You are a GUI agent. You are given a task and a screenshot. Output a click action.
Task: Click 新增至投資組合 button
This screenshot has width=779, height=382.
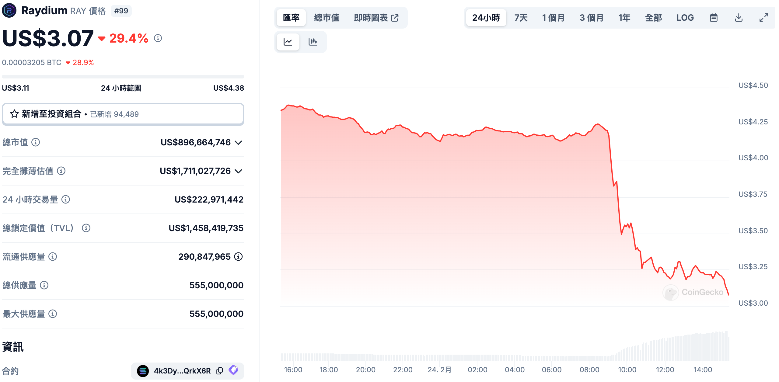123,114
